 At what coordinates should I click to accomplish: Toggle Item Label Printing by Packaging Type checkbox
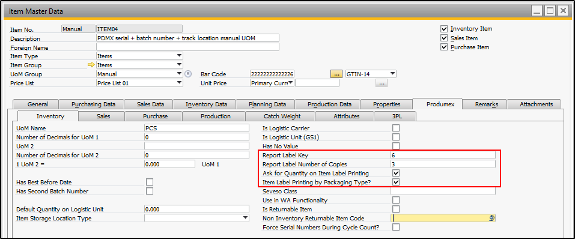click(396, 182)
